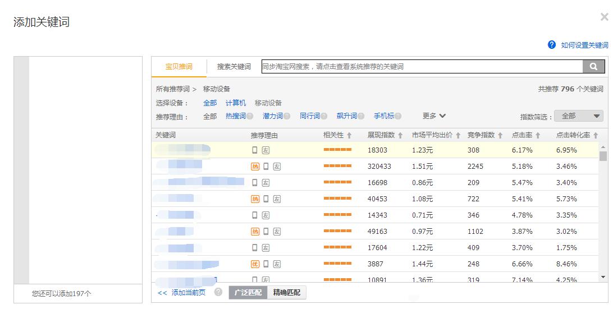Click the sort arrow beside 相关性
The width and height of the screenshot is (613, 309).
point(349,136)
